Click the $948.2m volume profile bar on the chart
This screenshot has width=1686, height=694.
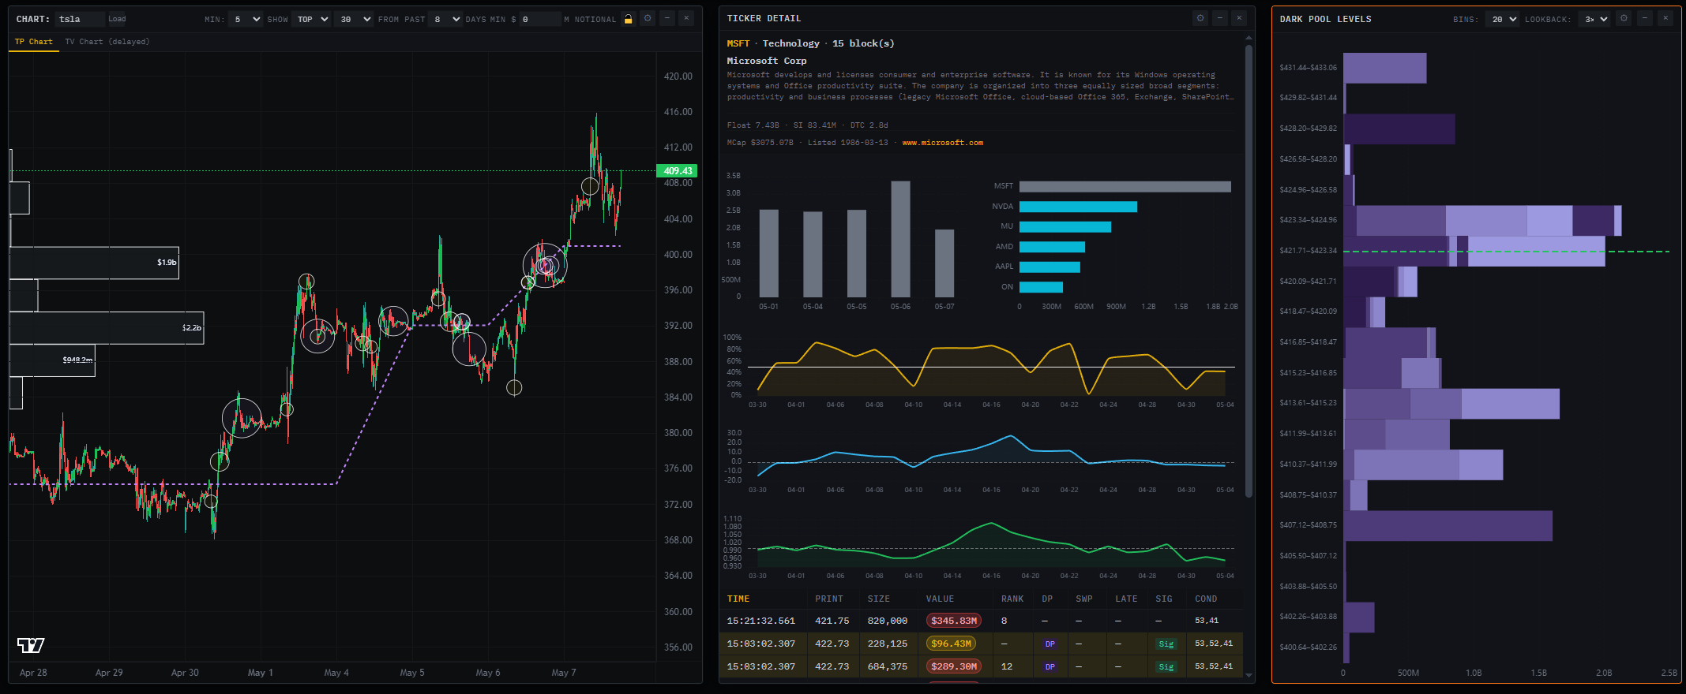[x=52, y=360]
